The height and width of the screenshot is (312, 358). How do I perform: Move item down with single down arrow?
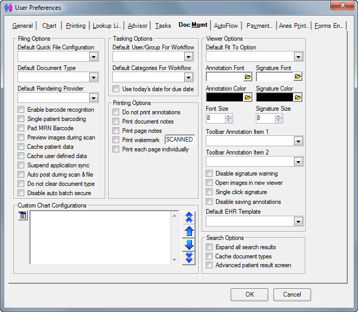(x=189, y=245)
